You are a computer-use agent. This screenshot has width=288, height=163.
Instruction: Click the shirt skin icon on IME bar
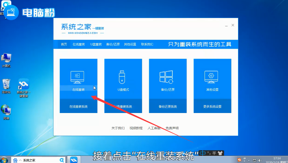pos(220,153)
